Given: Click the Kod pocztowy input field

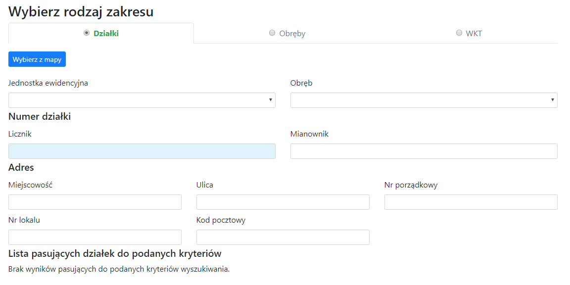Looking at the screenshot, I should click(x=283, y=237).
